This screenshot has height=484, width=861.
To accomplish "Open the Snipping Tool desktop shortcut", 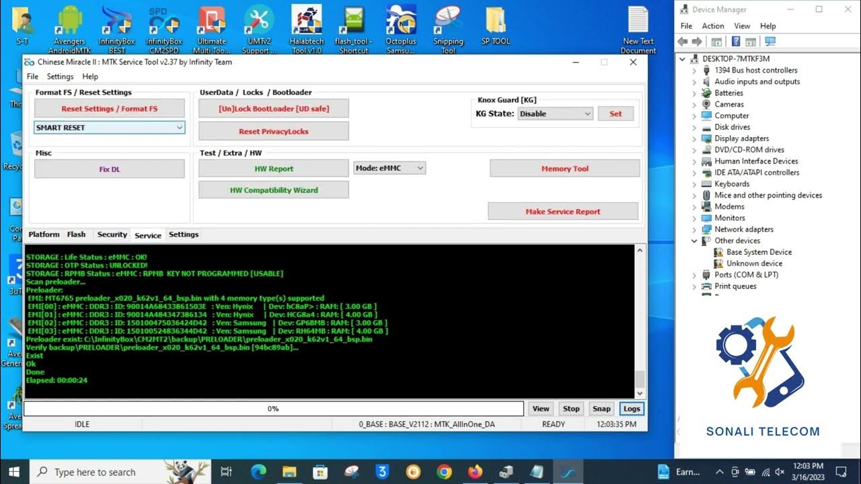I will pos(448,29).
